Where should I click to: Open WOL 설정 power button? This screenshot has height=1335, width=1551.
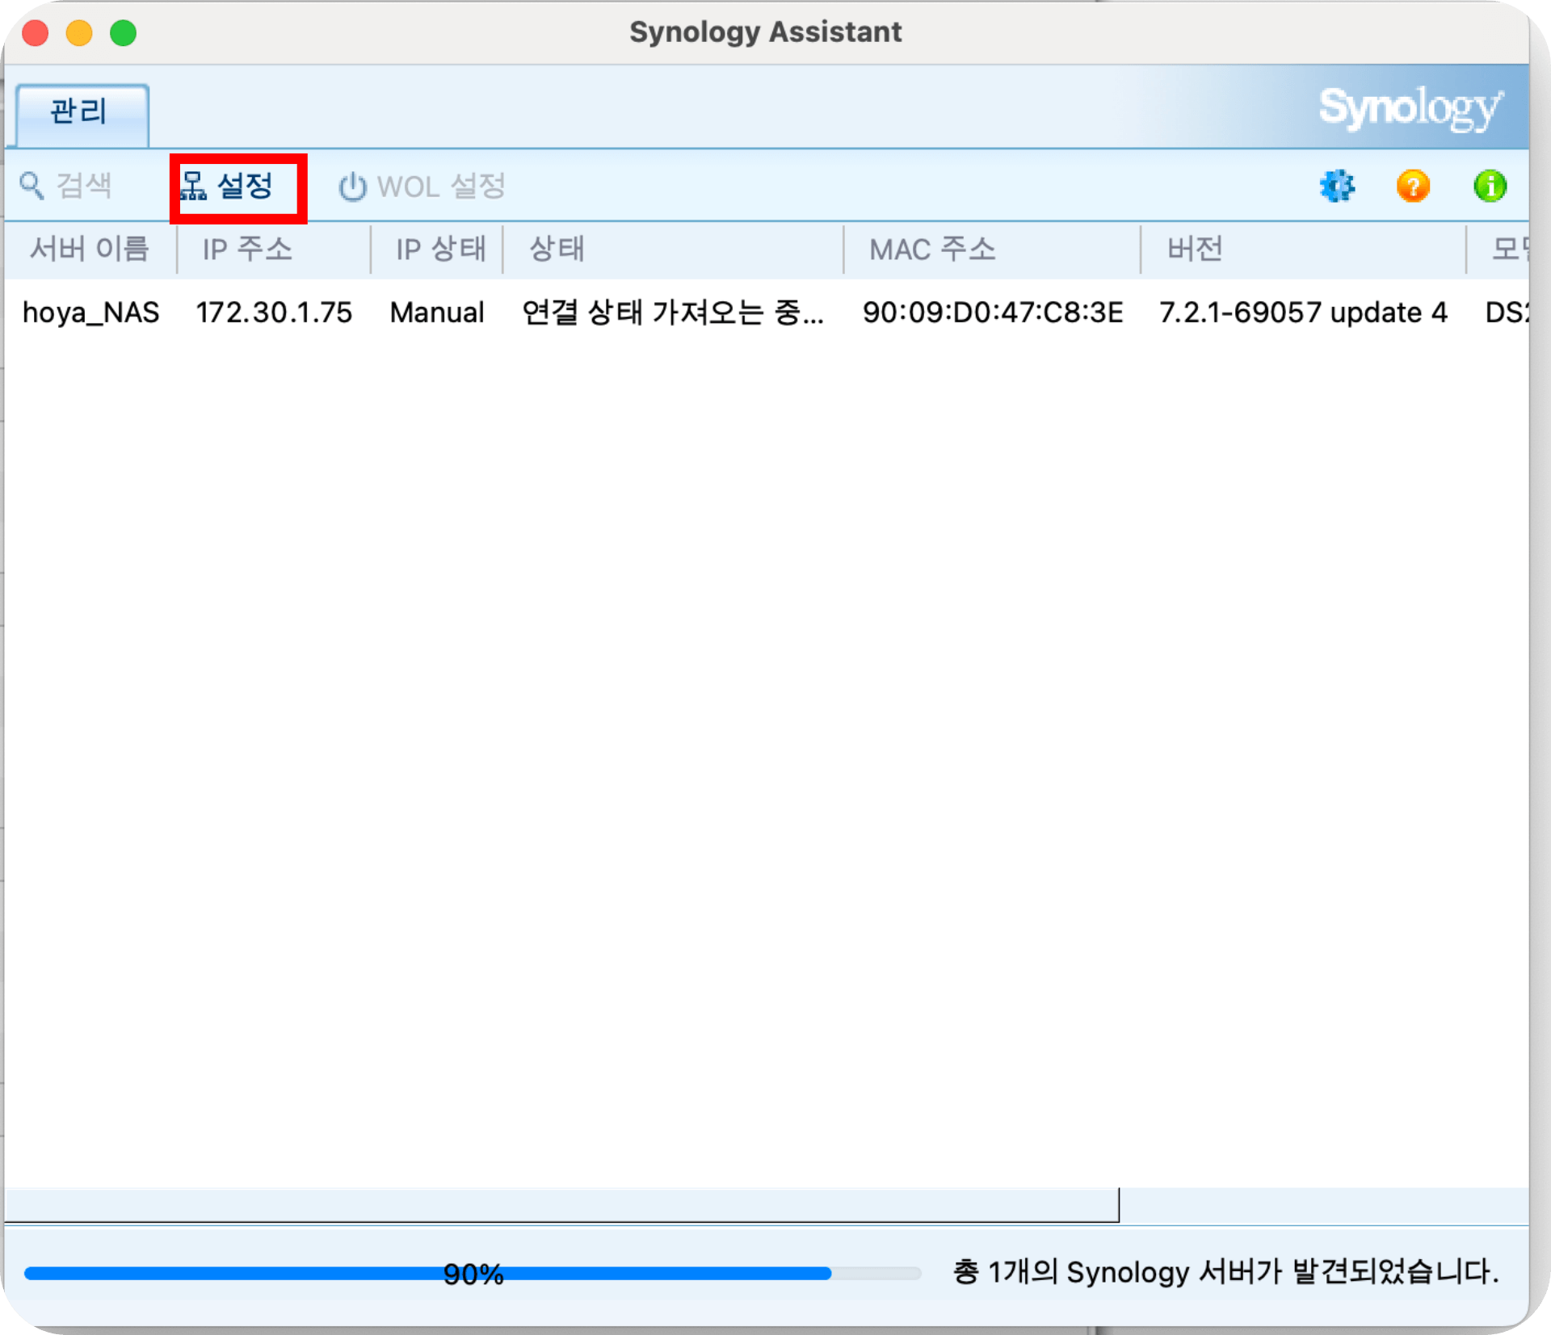pyautogui.click(x=422, y=187)
